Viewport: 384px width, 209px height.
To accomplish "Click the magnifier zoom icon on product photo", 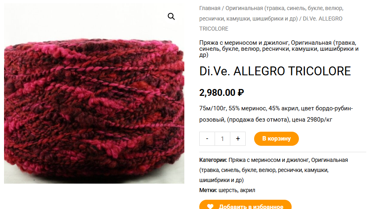I will coord(171,17).
